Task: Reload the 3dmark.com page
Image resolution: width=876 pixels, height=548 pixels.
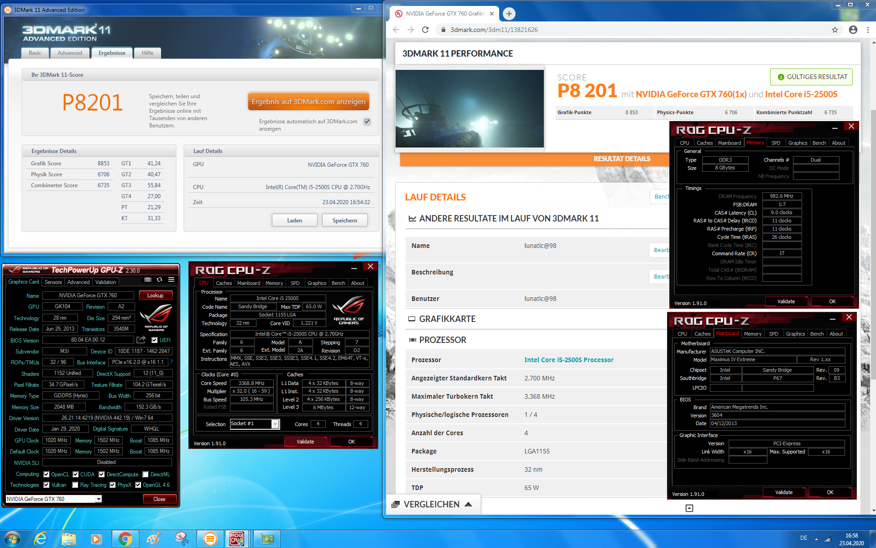Action: (425, 30)
